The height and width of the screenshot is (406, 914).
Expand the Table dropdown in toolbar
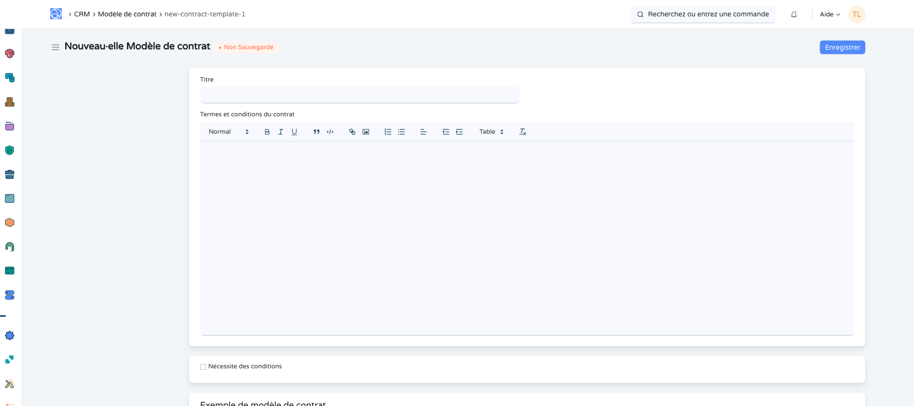[x=491, y=132]
